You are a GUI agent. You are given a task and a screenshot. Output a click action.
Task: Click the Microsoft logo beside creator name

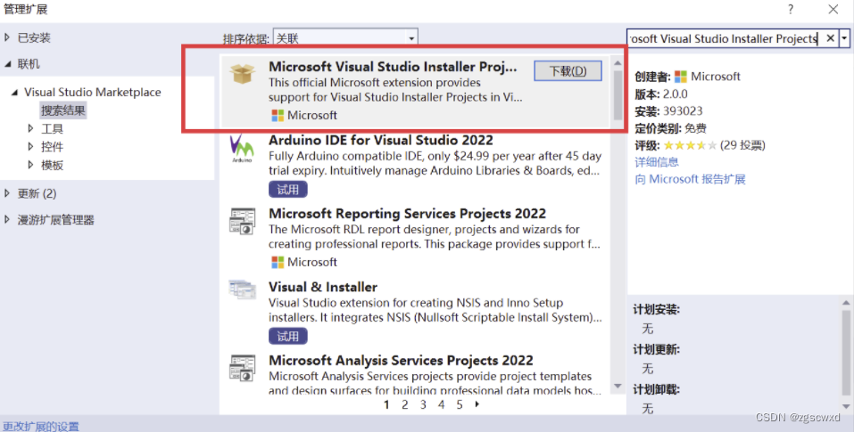tap(680, 77)
